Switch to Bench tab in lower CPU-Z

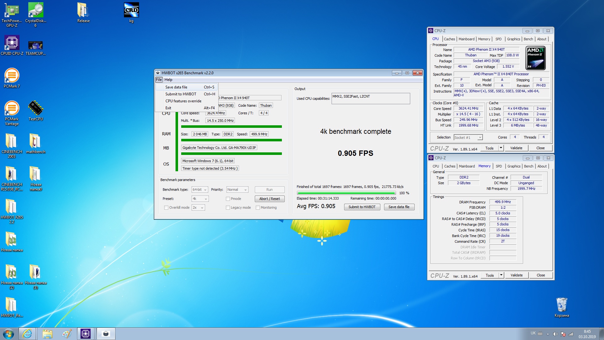[x=528, y=166]
